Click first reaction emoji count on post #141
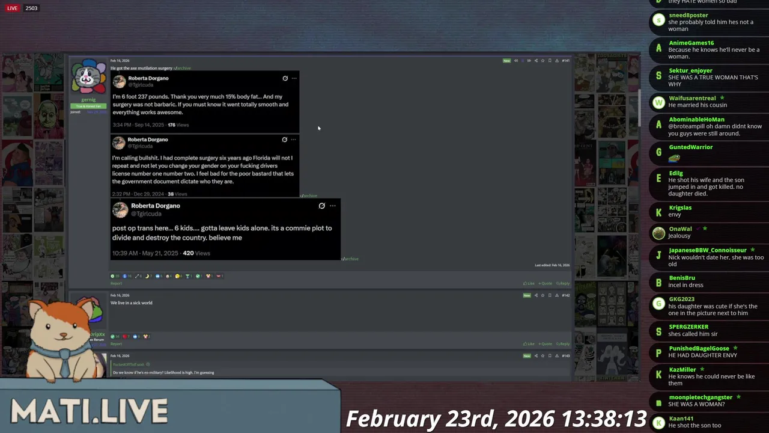The image size is (769, 433). point(115,276)
